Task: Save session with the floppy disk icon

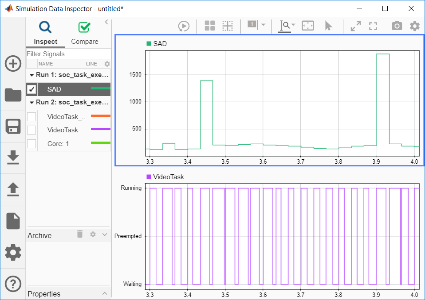Action: click(x=13, y=127)
